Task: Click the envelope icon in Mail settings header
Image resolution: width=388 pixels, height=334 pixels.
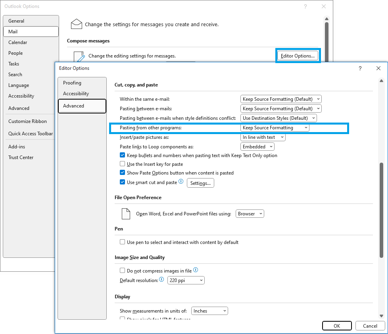Action: coord(76,24)
